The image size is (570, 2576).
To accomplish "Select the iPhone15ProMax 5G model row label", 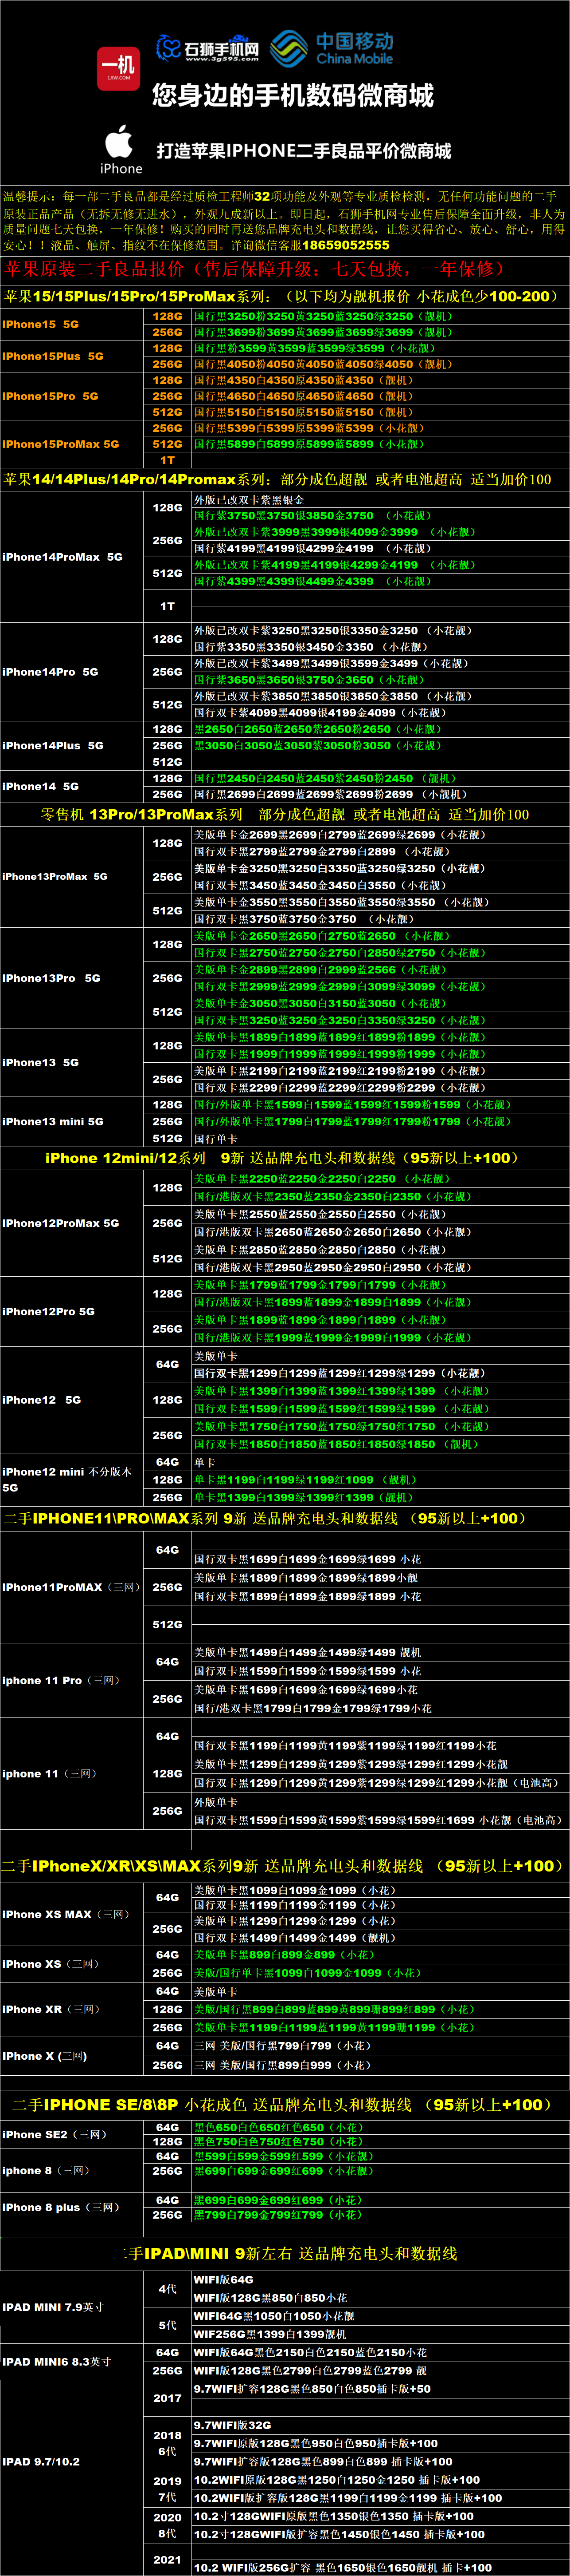I will coord(61,444).
